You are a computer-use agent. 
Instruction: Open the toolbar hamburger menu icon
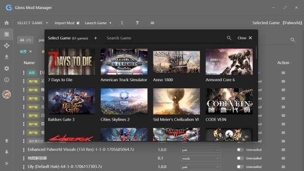point(152,23)
